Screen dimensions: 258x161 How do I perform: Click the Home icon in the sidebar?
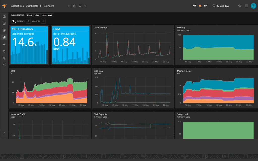click(x=4, y=17)
